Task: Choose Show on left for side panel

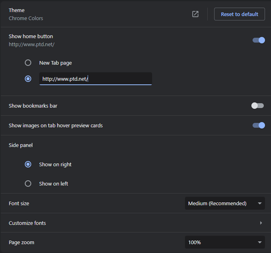Action: click(x=28, y=184)
